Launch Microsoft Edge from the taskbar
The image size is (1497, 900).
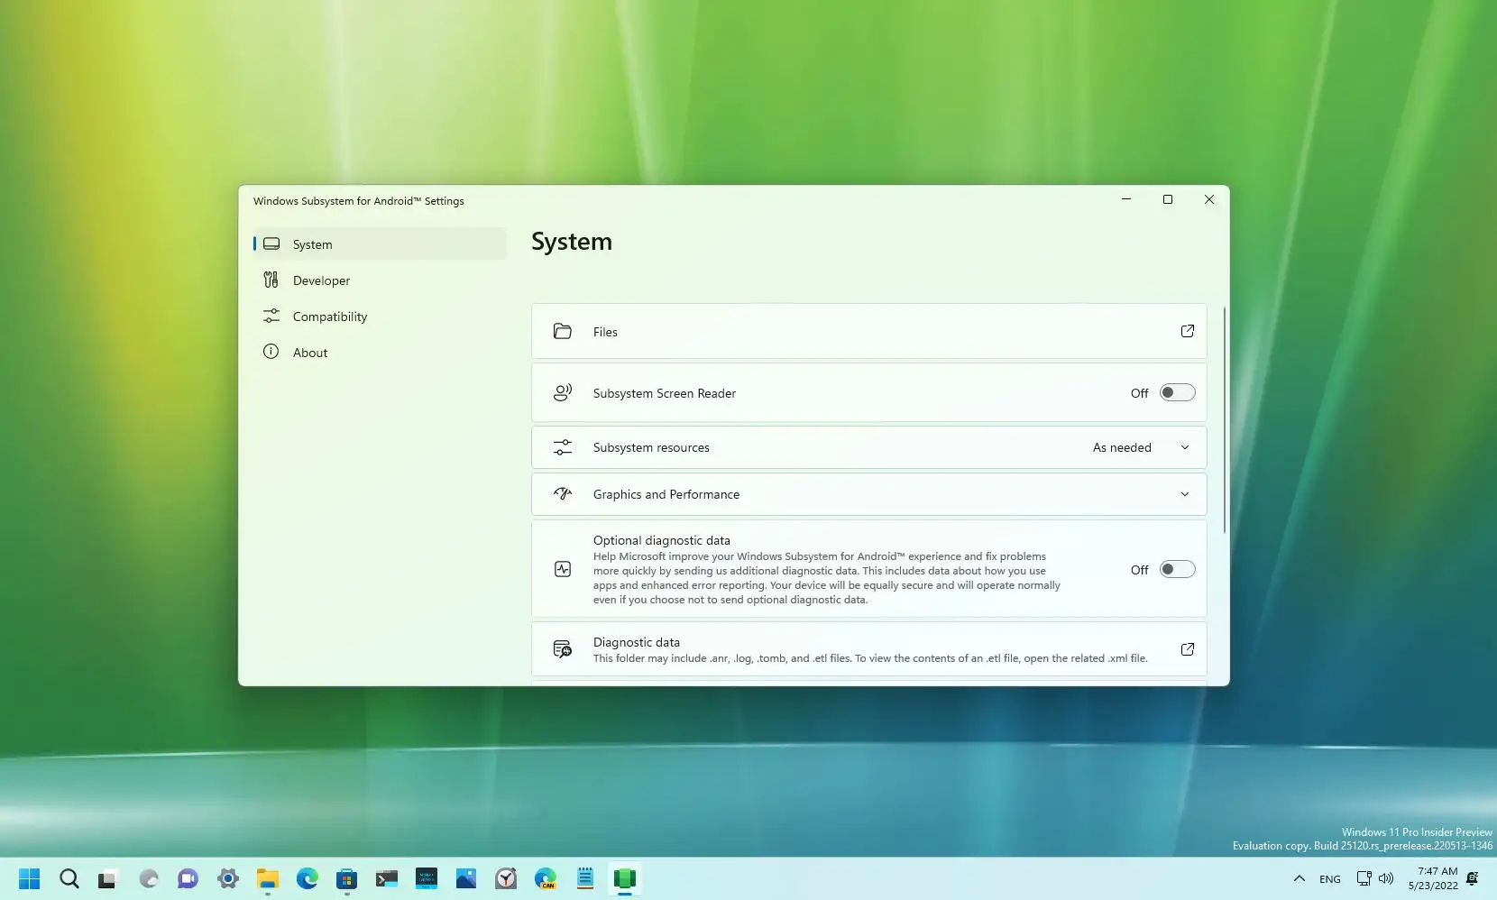(307, 879)
